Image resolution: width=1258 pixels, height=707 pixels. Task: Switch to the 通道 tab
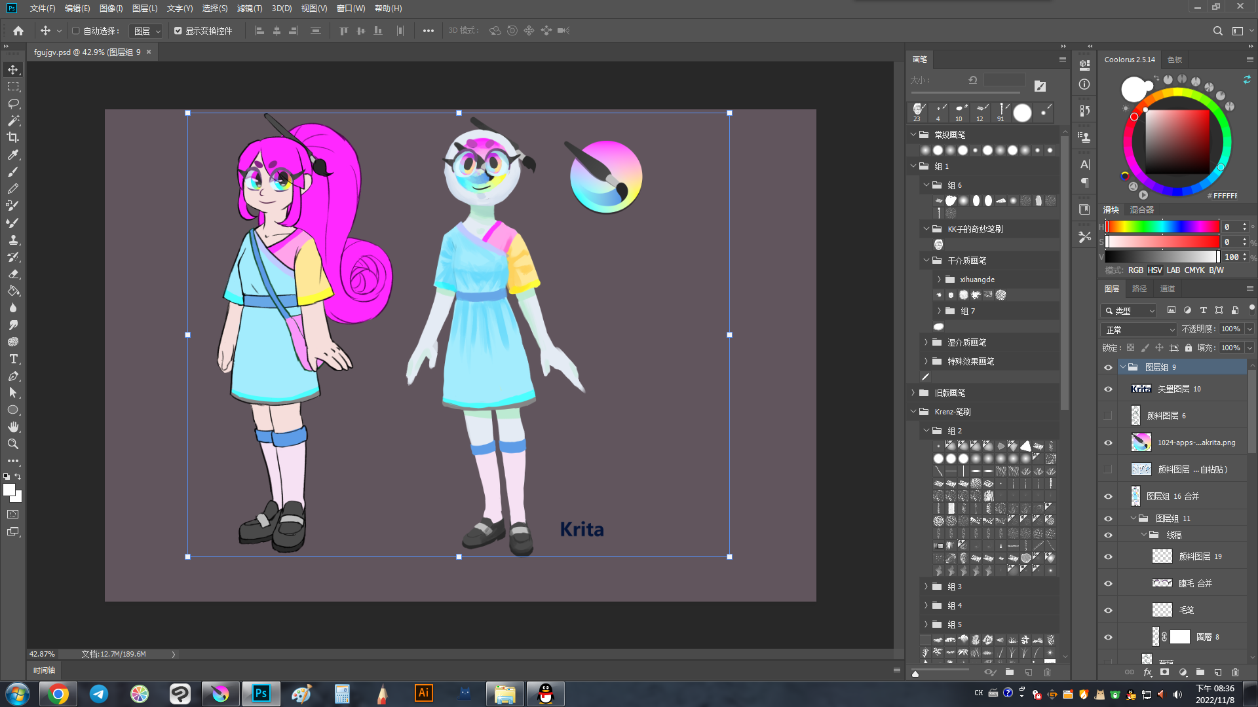pyautogui.click(x=1167, y=289)
